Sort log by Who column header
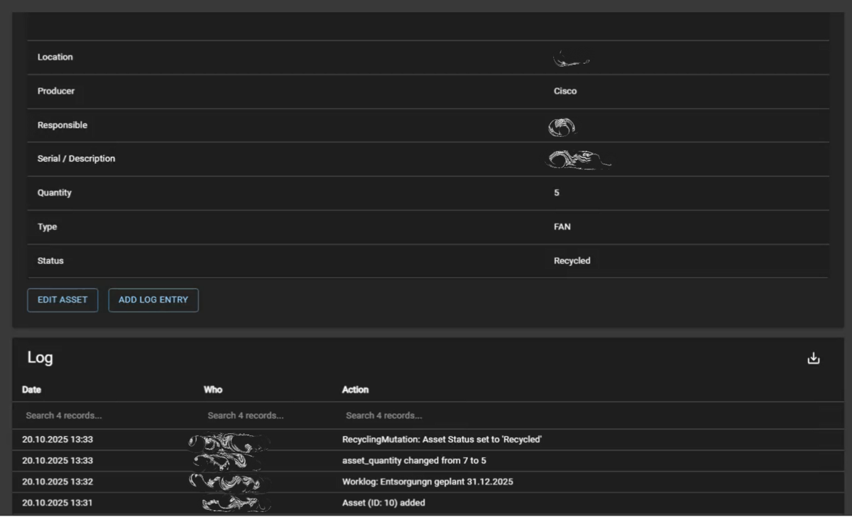The height and width of the screenshot is (522, 852). (x=213, y=389)
